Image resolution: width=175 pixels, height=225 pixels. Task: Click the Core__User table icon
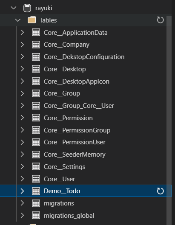(x=36, y=179)
